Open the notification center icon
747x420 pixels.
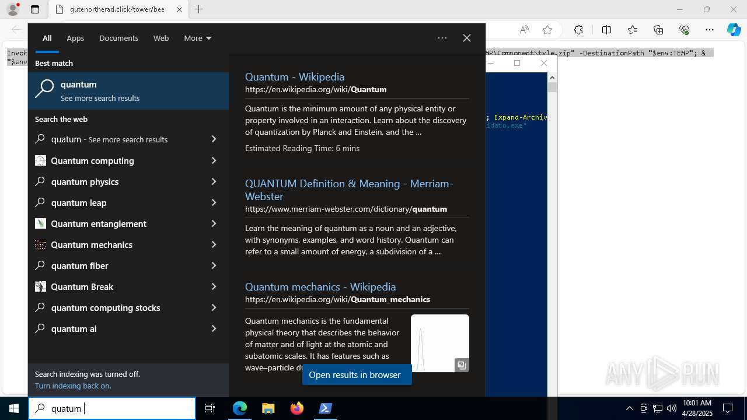coord(728,408)
